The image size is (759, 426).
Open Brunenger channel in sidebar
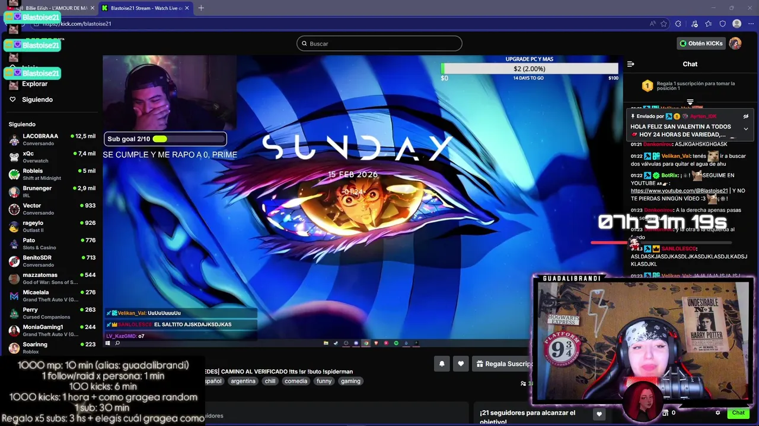[52, 191]
